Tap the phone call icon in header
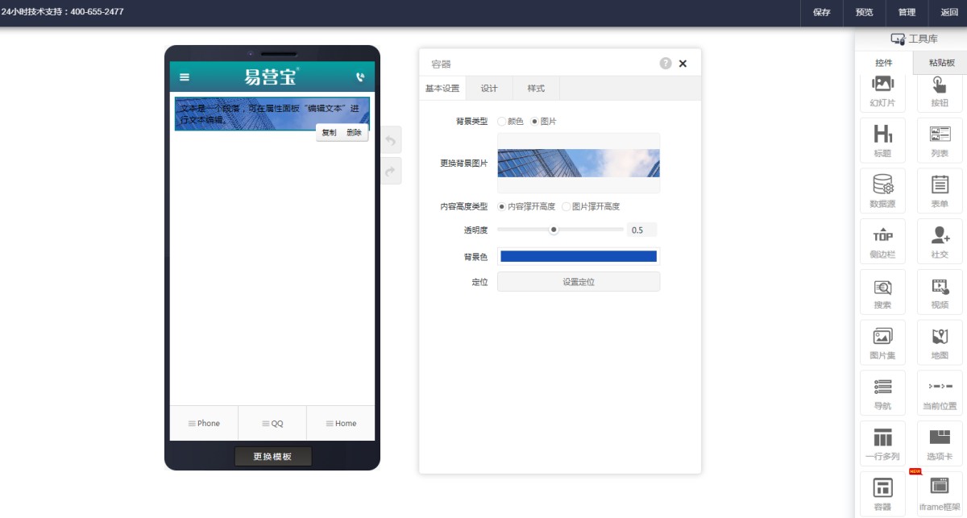 click(360, 77)
